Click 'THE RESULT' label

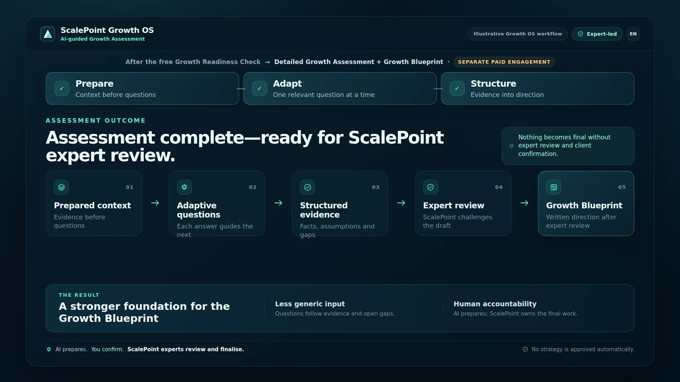(79, 295)
